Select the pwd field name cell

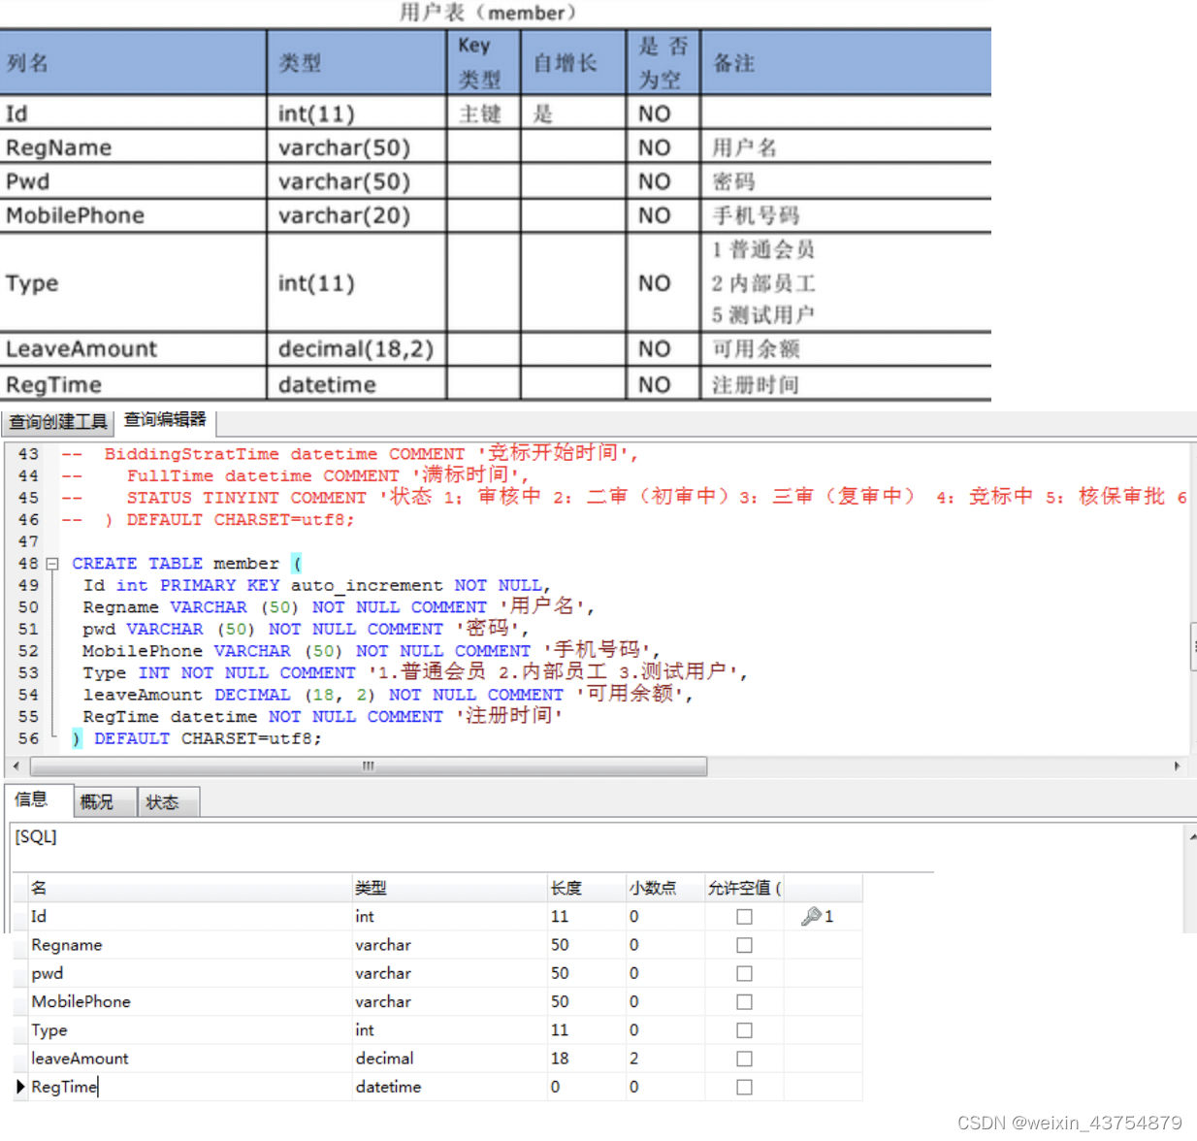click(189, 973)
